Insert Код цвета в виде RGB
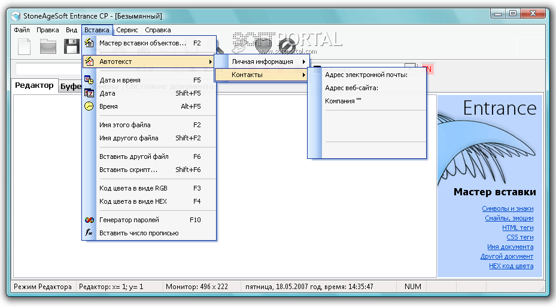This screenshot has height=307, width=556. [149, 188]
